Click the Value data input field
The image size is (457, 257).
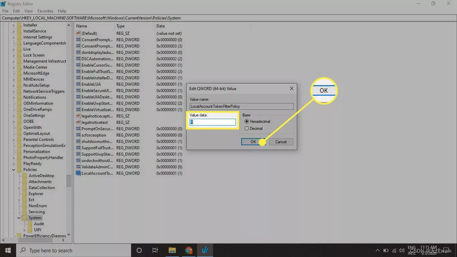(x=213, y=122)
